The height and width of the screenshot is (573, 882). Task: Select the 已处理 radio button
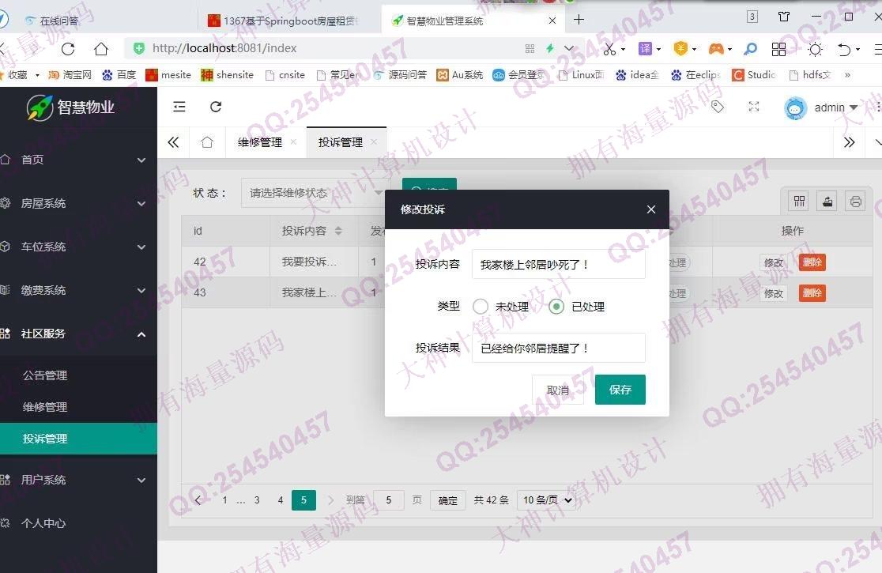[x=556, y=307]
